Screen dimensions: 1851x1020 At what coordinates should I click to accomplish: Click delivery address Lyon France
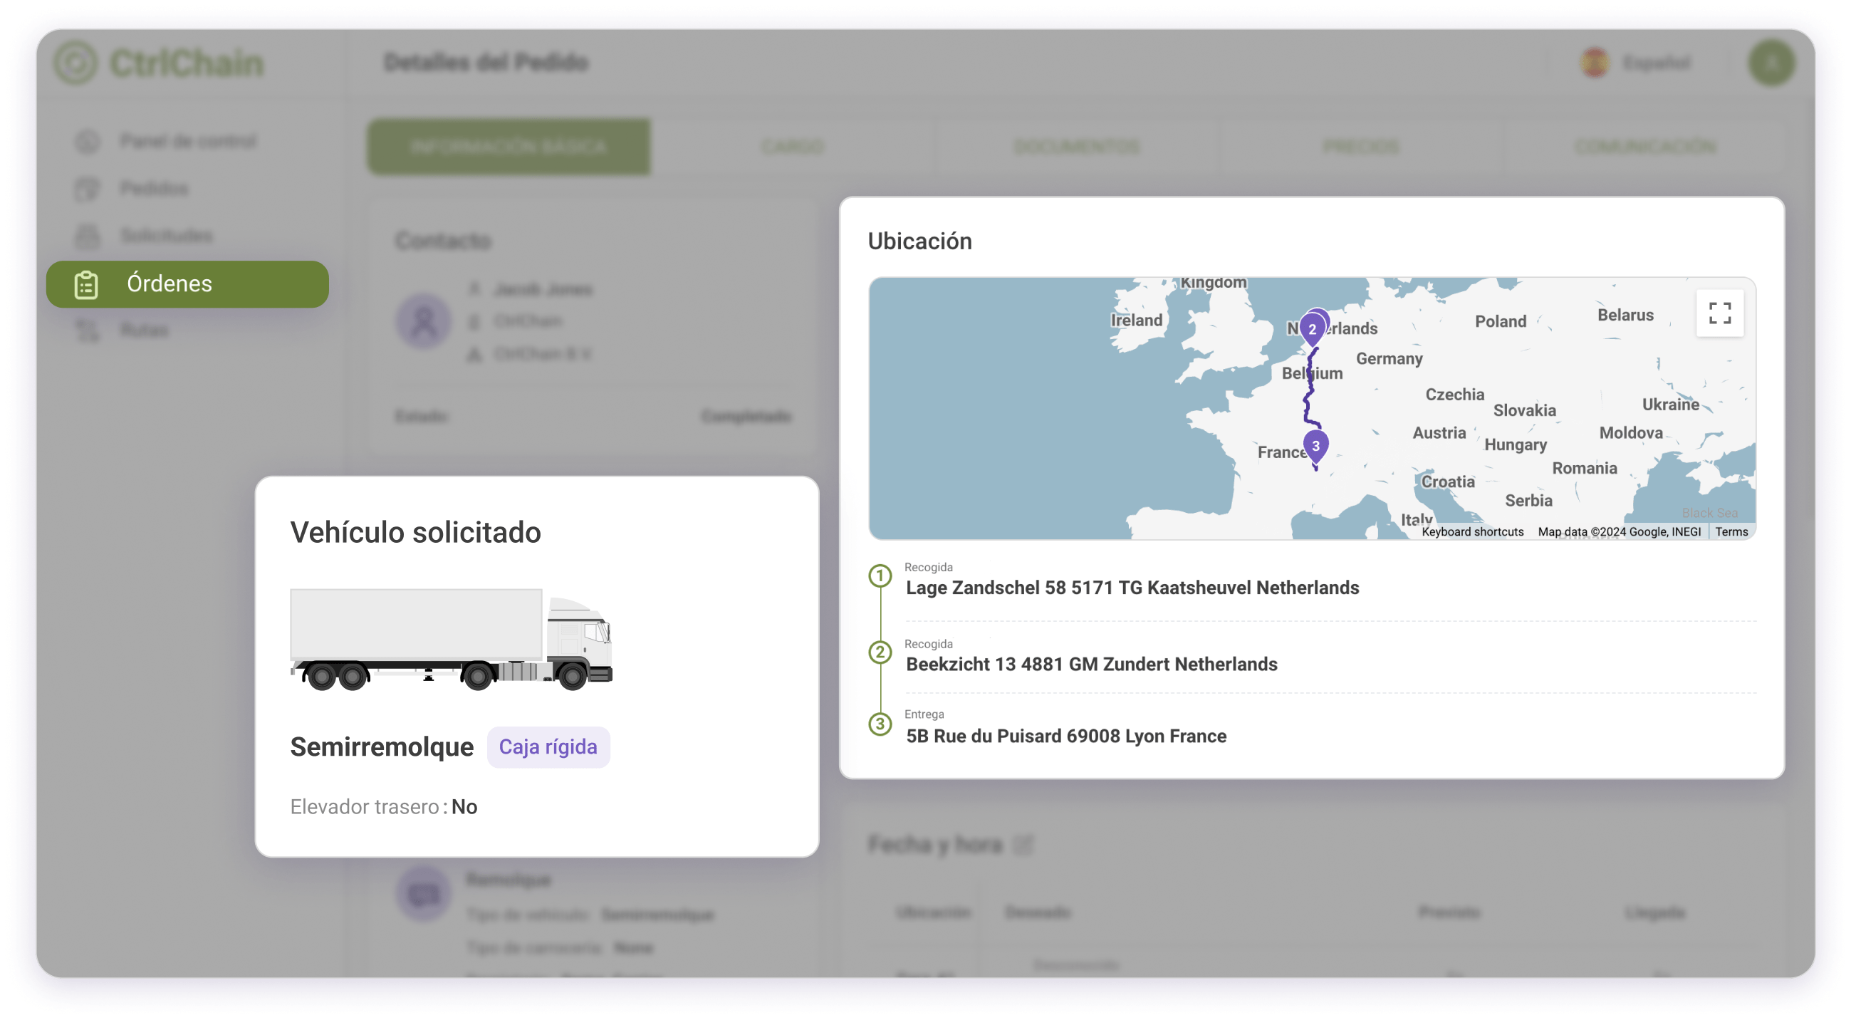click(x=1066, y=736)
